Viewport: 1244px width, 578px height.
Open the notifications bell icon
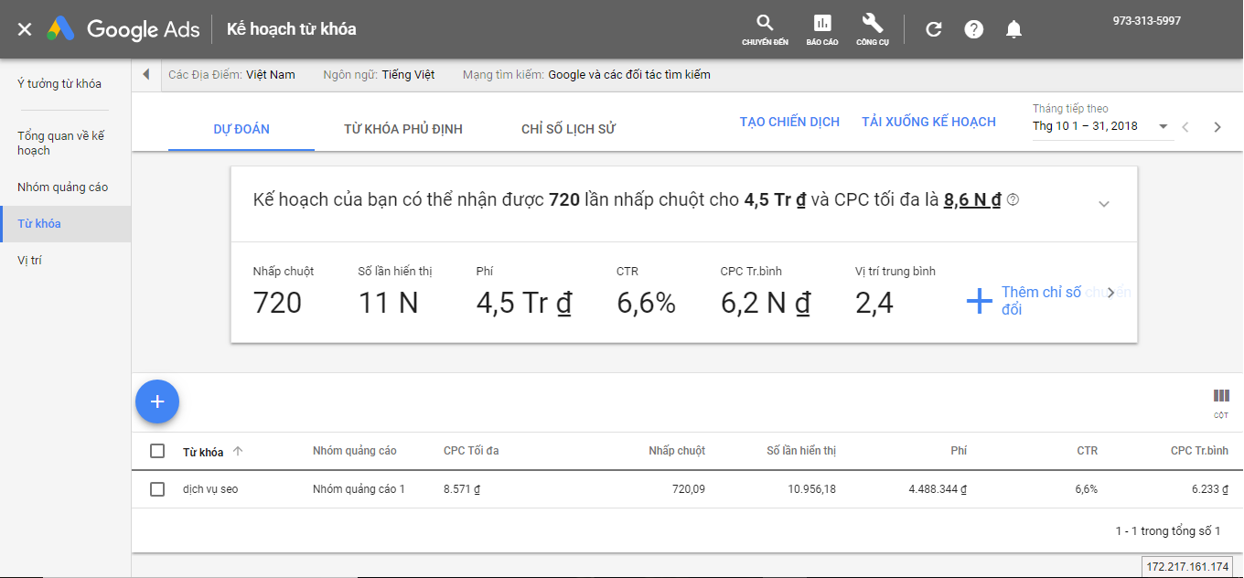coord(1013,29)
